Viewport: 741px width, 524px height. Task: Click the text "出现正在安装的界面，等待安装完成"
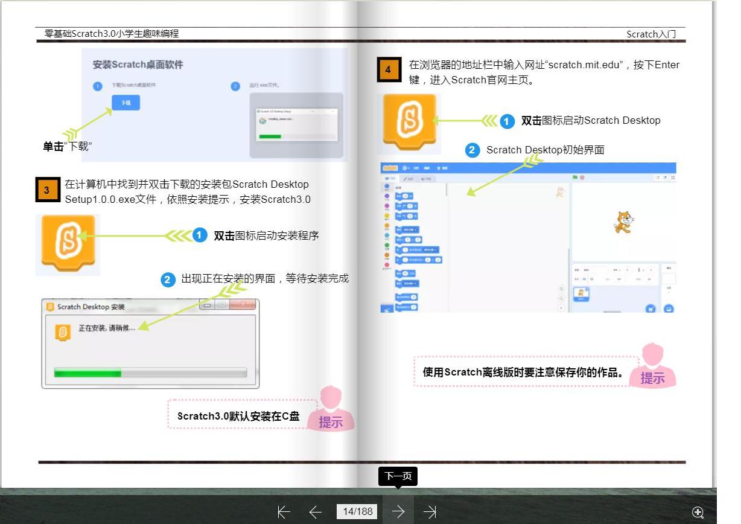(x=265, y=279)
